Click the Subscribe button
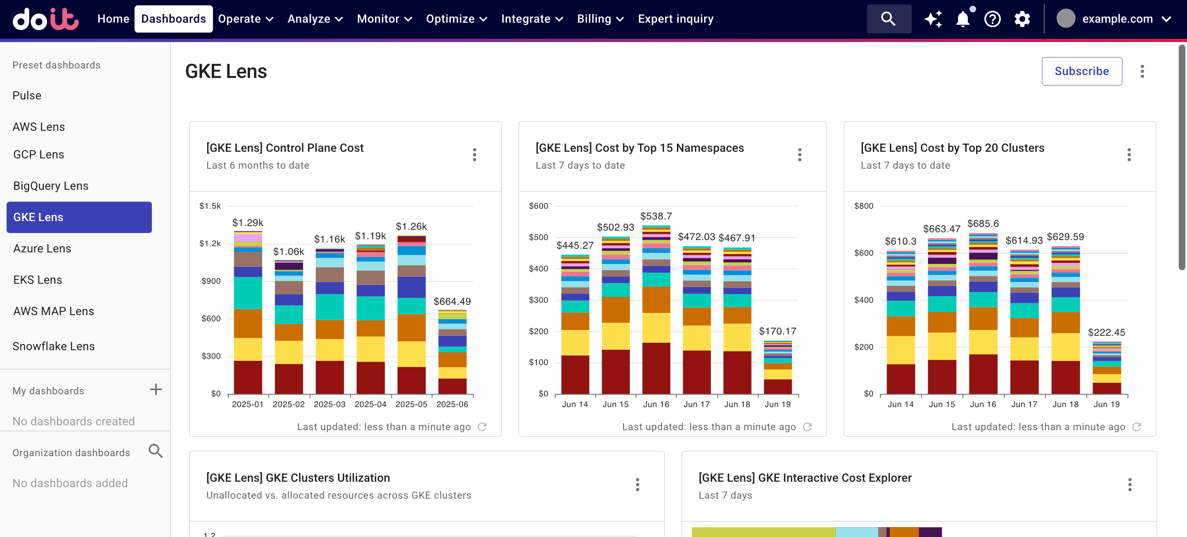This screenshot has height=537, width=1187. 1081,71
